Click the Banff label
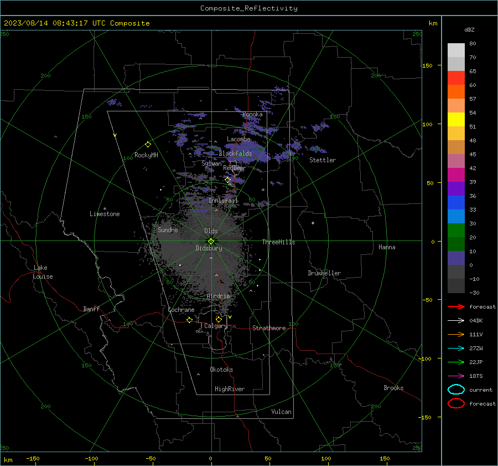Image resolution: width=498 pixels, height=466 pixels. coord(91,309)
